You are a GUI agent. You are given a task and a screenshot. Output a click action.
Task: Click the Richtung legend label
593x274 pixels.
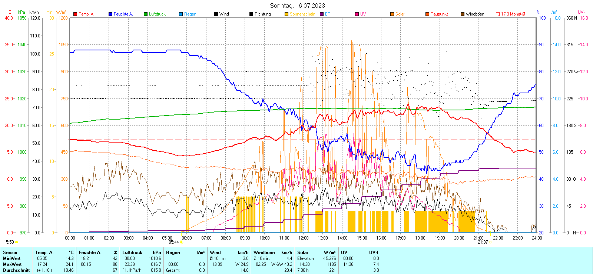click(262, 14)
